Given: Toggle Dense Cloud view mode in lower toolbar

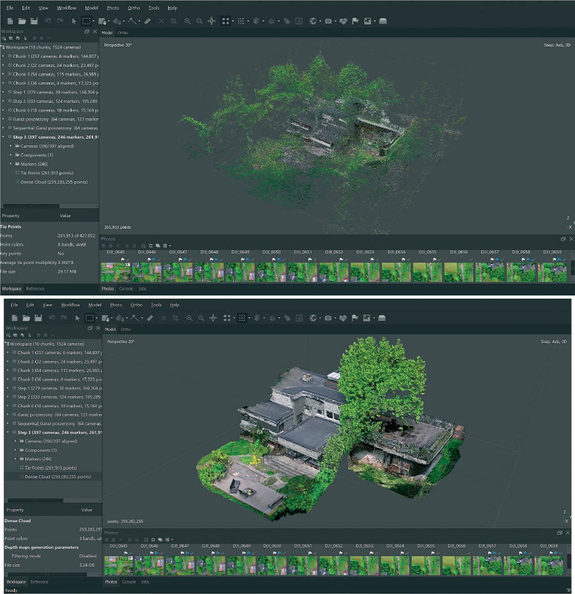Looking at the screenshot, I should [242, 318].
